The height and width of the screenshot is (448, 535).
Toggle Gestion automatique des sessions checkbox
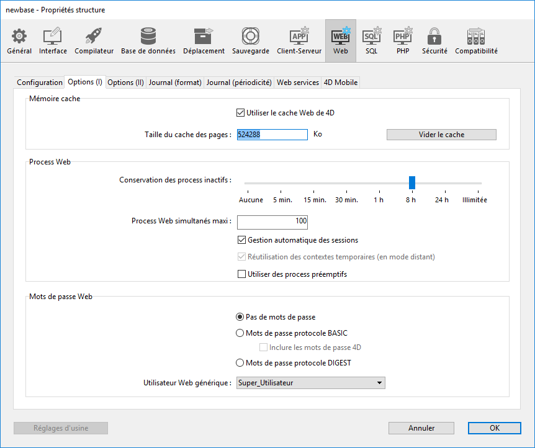242,240
